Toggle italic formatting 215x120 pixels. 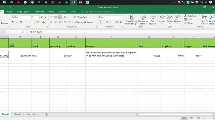coord(17,22)
